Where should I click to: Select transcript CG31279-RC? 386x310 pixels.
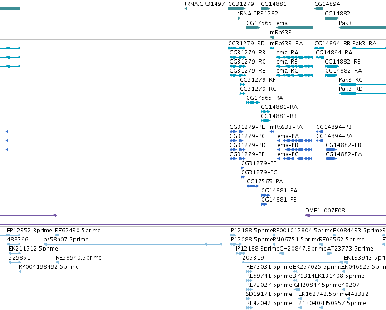238,66
